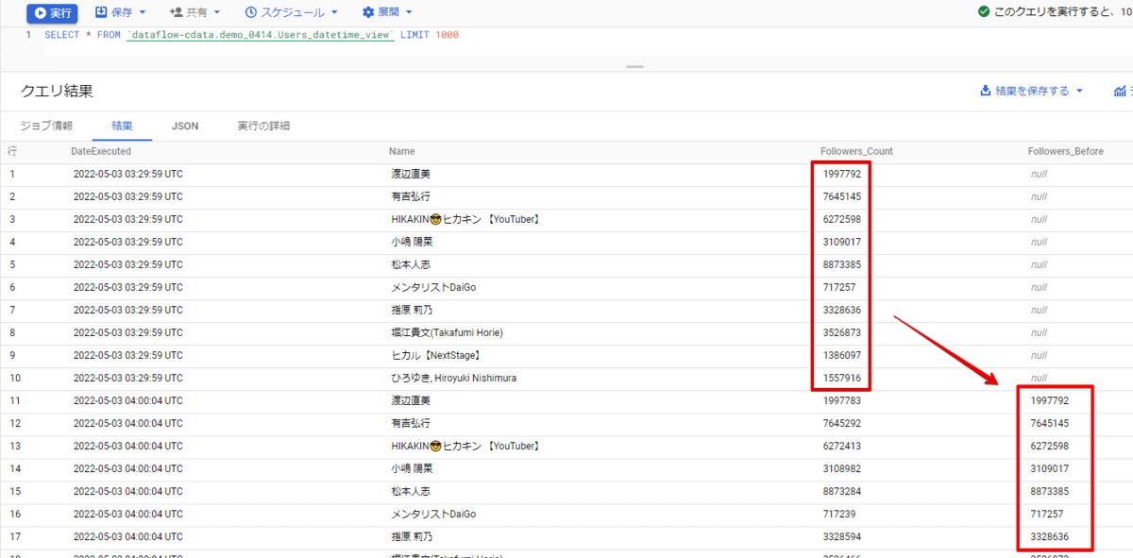This screenshot has height=558, width=1133.
Task: Click the chart icon beside save results
Action: click(1121, 91)
